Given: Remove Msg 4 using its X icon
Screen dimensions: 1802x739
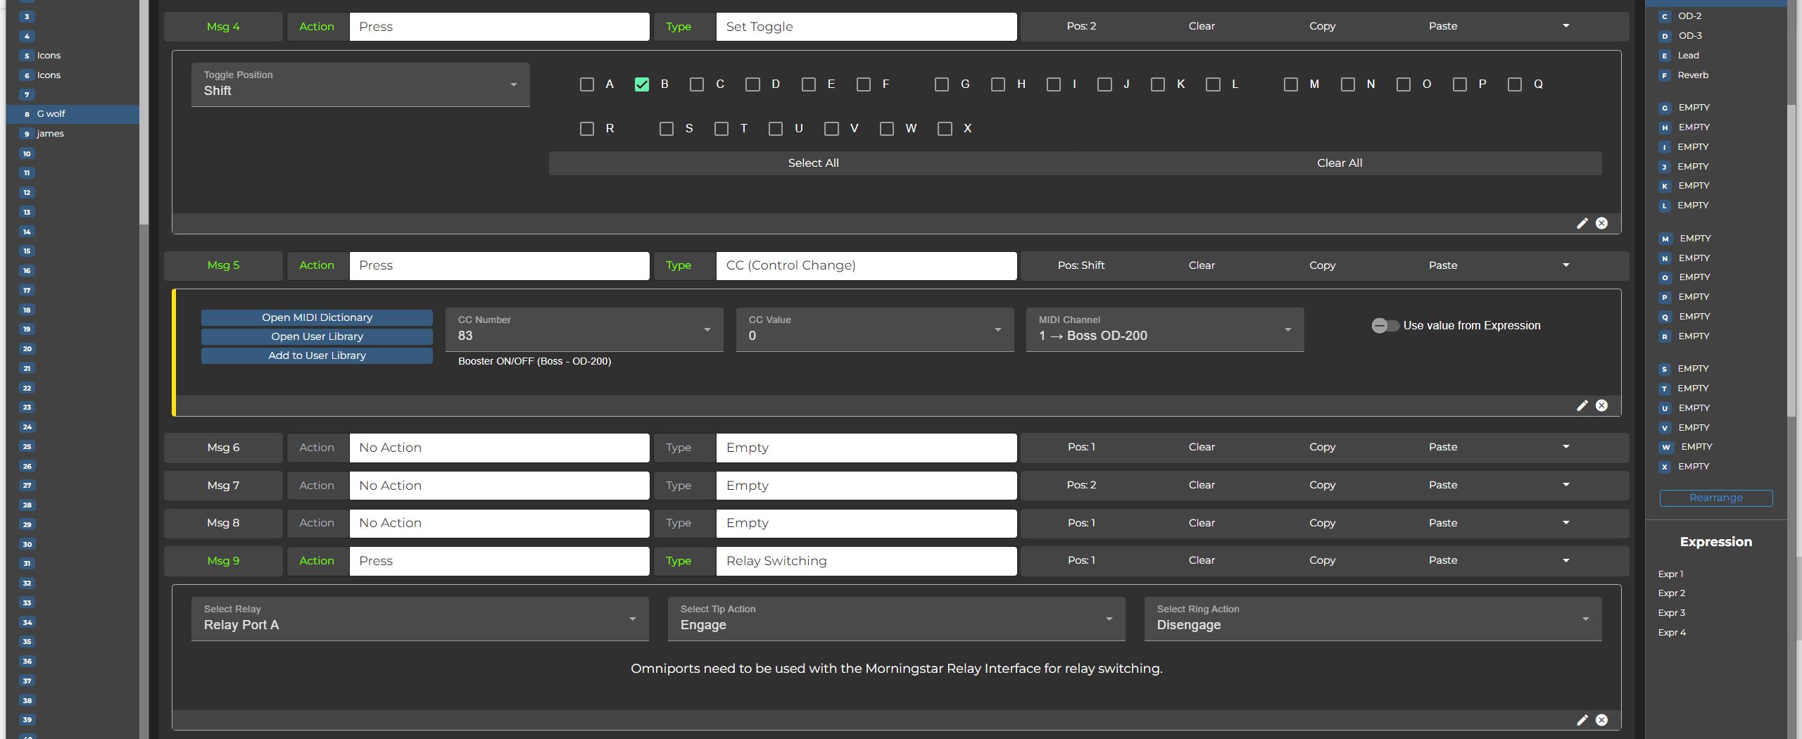Looking at the screenshot, I should point(1601,223).
